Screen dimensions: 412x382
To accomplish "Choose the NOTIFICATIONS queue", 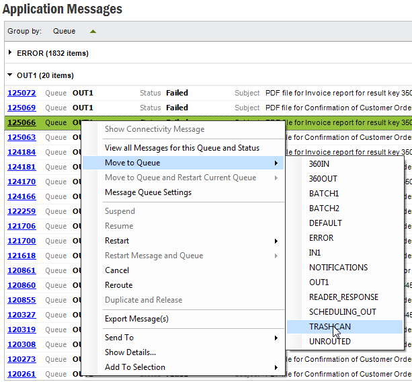I will (x=338, y=268).
